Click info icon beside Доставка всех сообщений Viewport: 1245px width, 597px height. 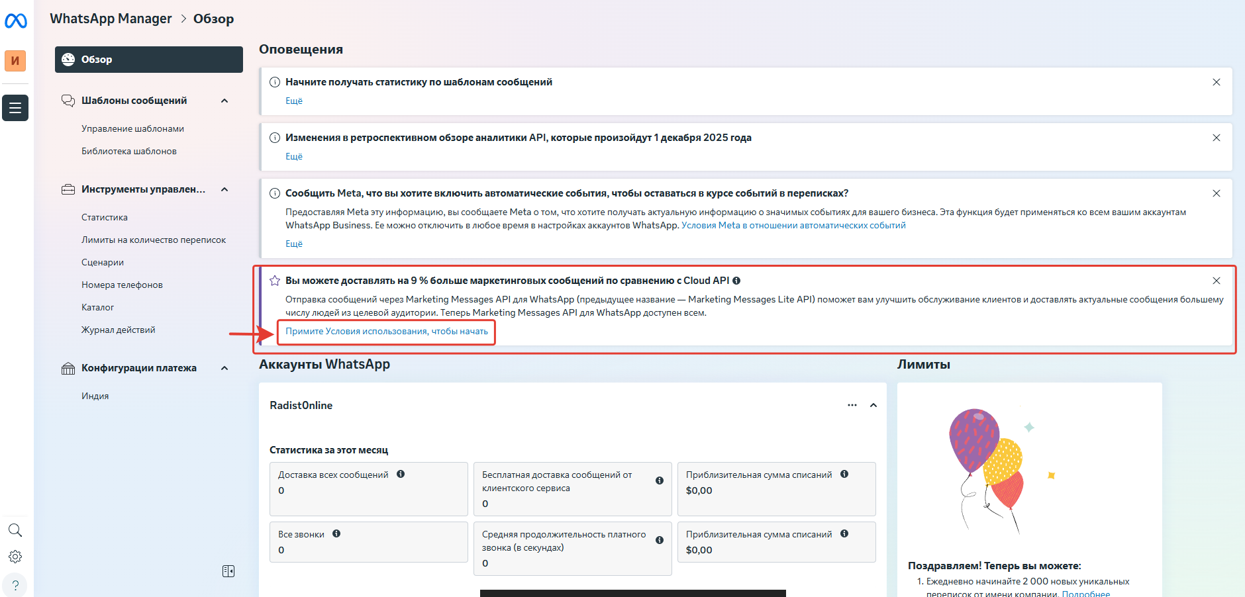401,474
